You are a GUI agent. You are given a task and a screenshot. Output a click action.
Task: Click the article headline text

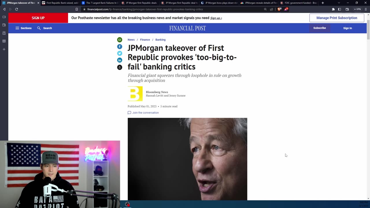[182, 57]
